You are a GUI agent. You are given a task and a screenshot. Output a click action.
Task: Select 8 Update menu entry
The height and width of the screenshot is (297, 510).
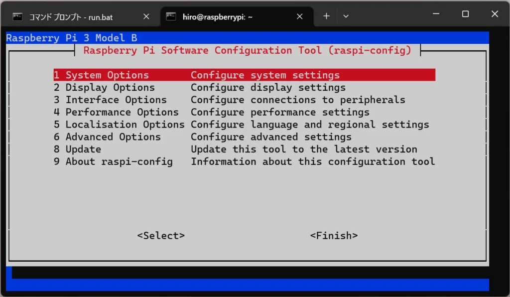[78, 149]
